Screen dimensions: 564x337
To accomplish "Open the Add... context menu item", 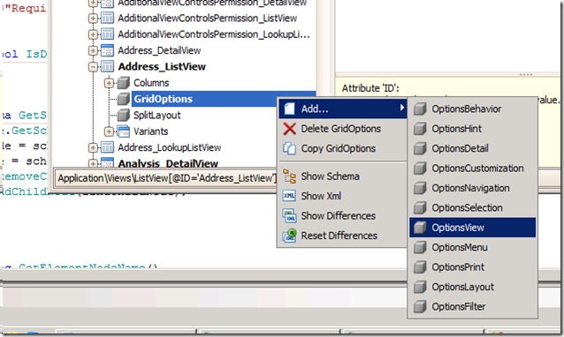I will click(x=343, y=109).
